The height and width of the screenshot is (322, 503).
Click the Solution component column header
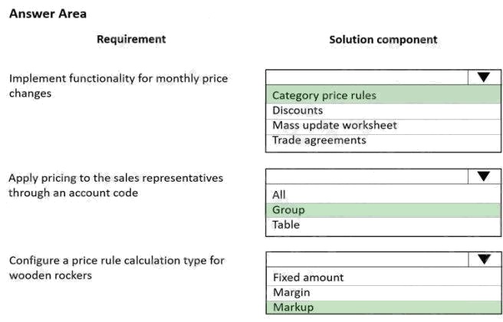[x=383, y=39]
